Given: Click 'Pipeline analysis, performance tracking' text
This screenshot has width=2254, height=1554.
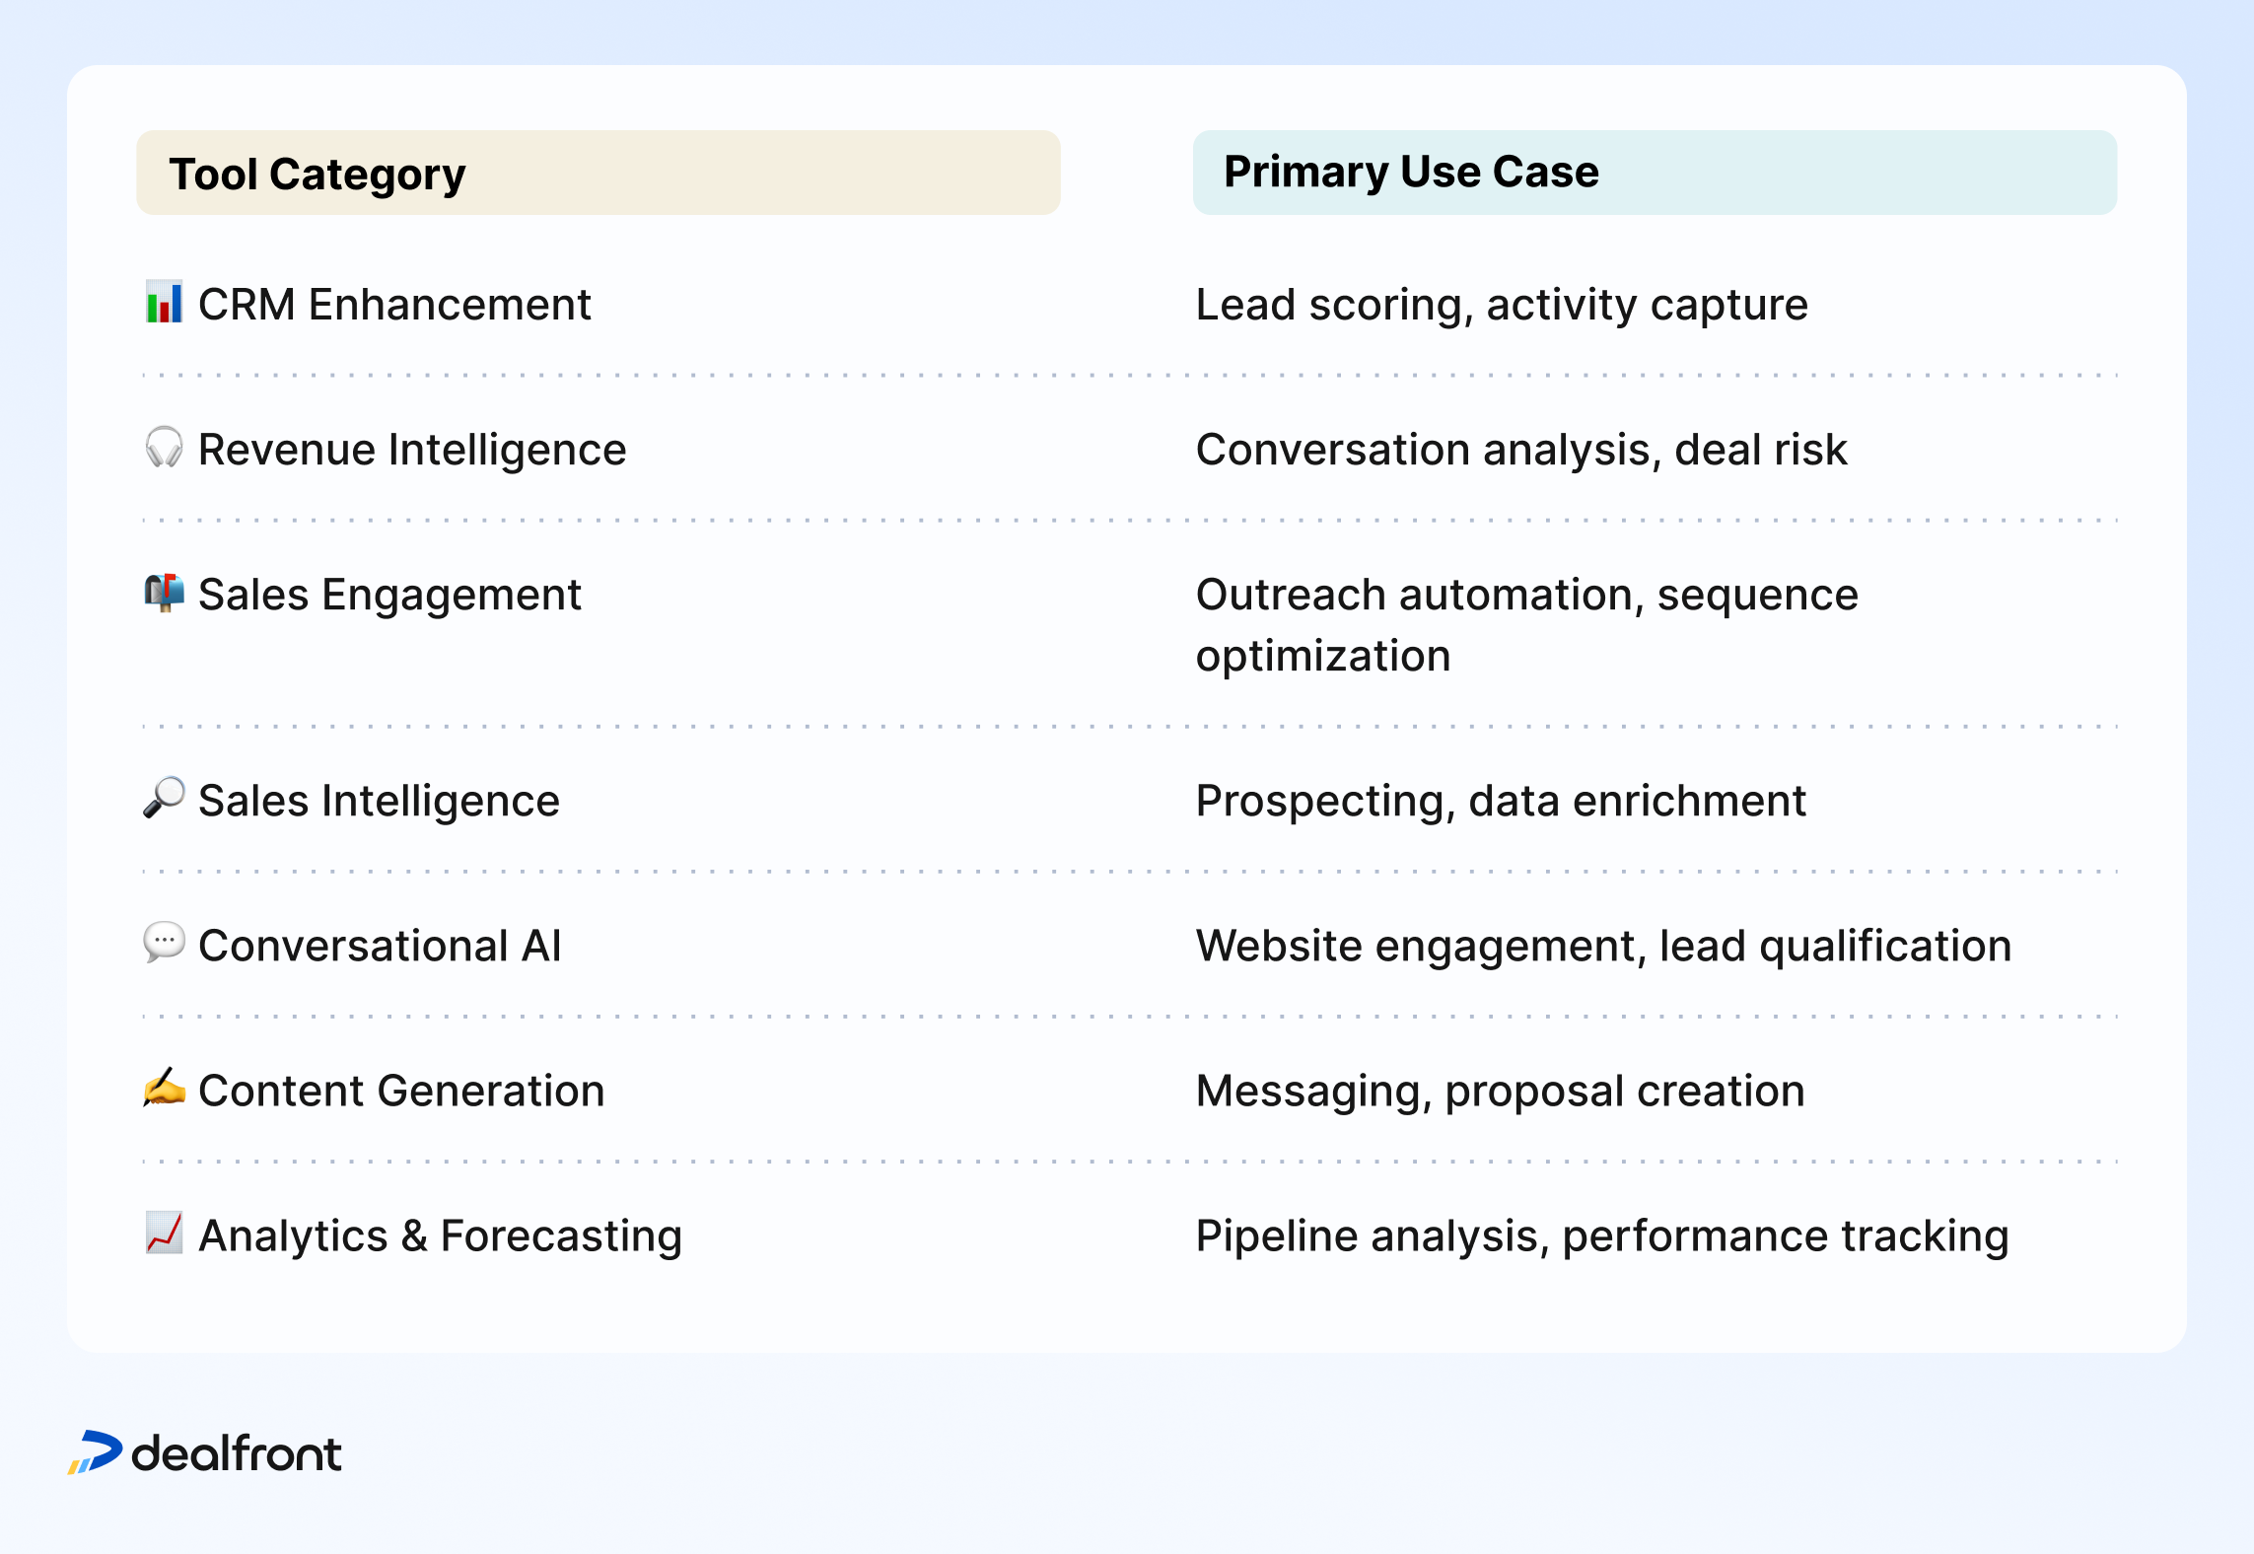Looking at the screenshot, I should coord(1602,1236).
